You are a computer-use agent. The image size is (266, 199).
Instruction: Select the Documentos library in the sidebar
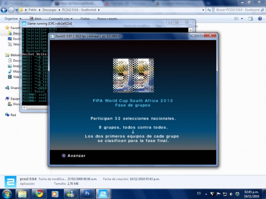pos(14,61)
